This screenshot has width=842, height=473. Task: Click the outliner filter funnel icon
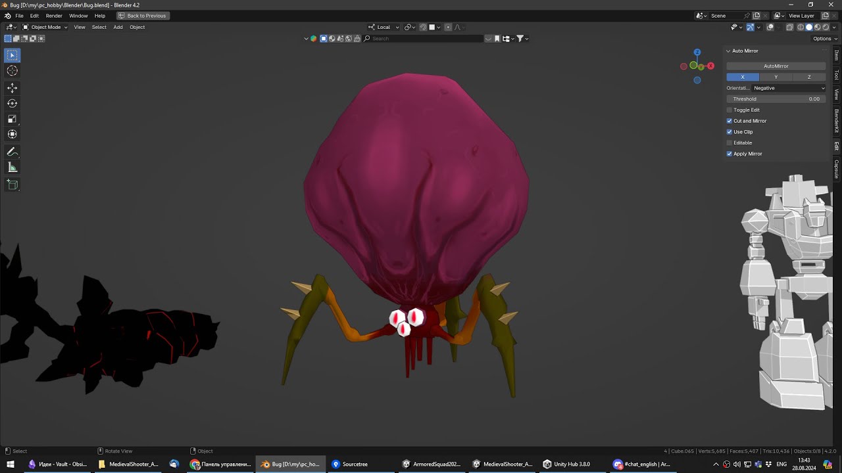(520, 39)
